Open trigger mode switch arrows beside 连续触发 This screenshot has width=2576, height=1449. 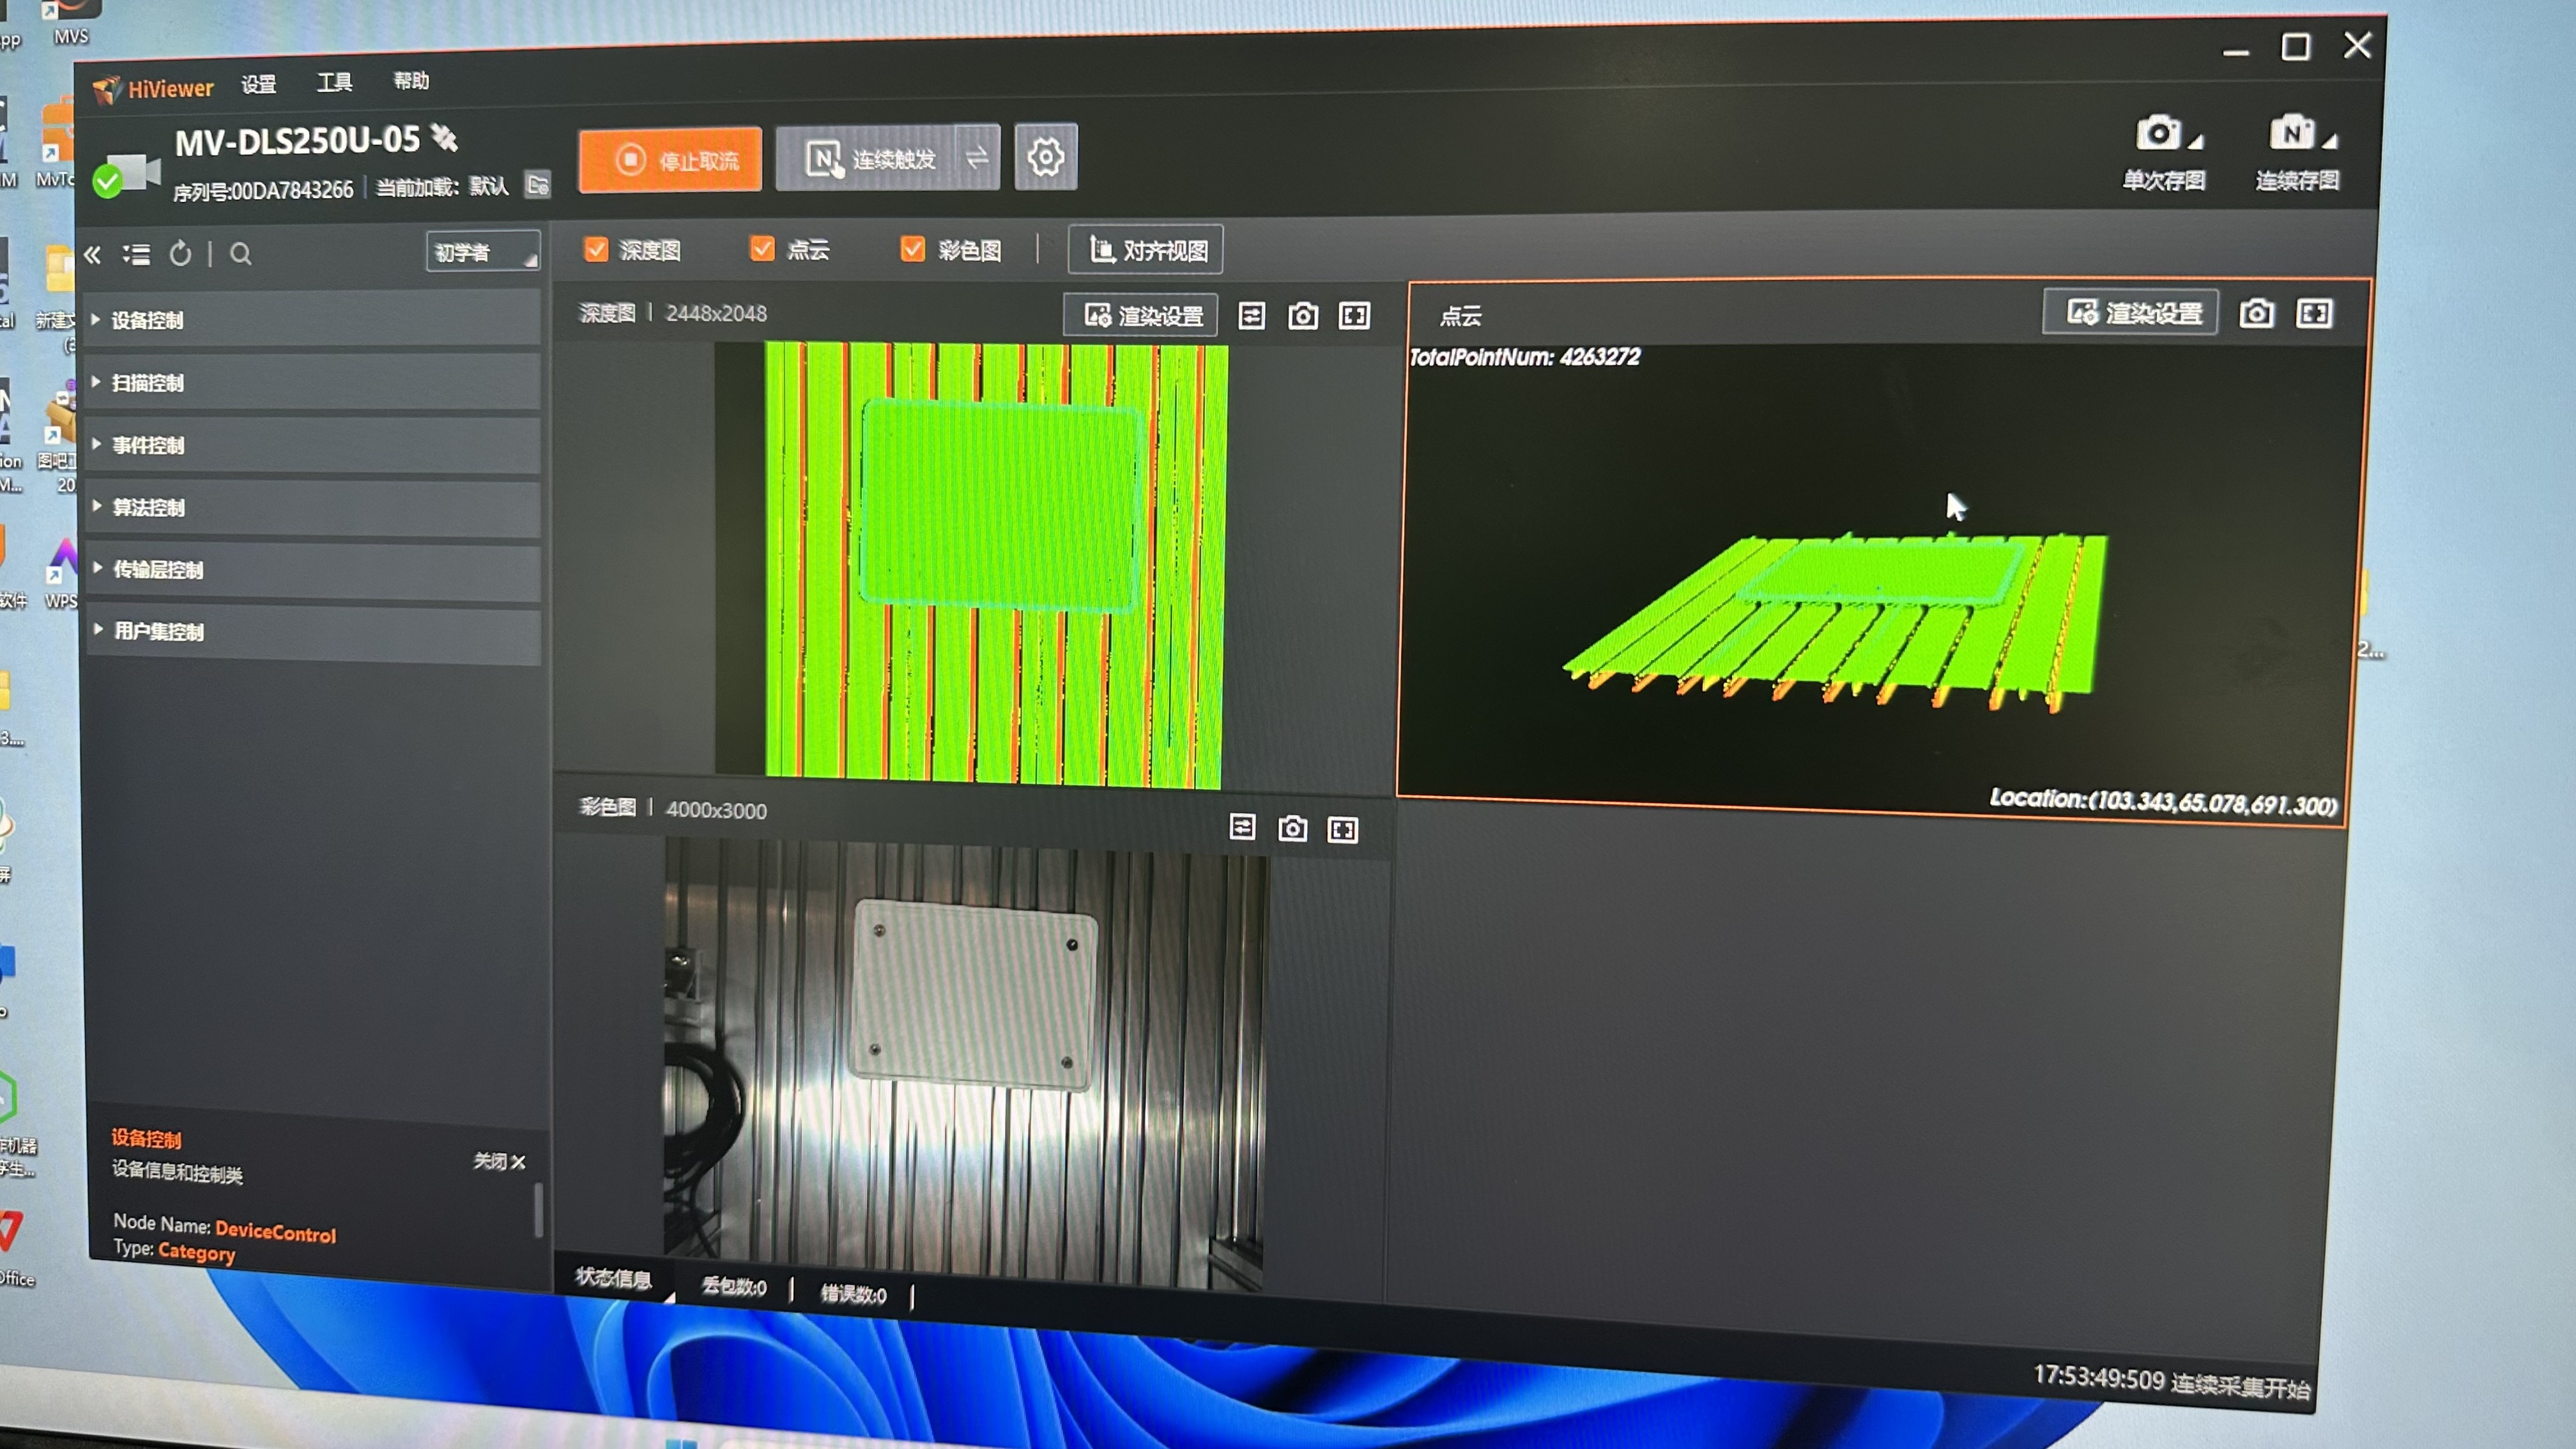(x=977, y=156)
